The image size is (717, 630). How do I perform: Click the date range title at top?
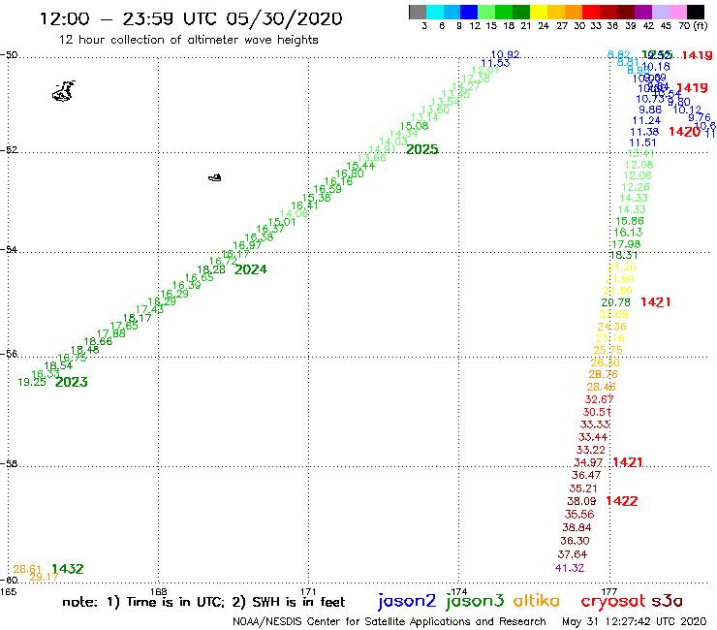[x=191, y=18]
